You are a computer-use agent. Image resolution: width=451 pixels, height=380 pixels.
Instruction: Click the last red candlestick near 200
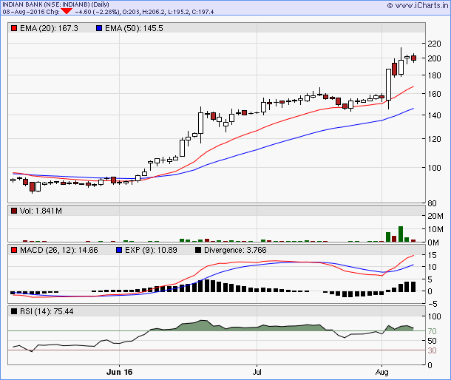tap(413, 58)
